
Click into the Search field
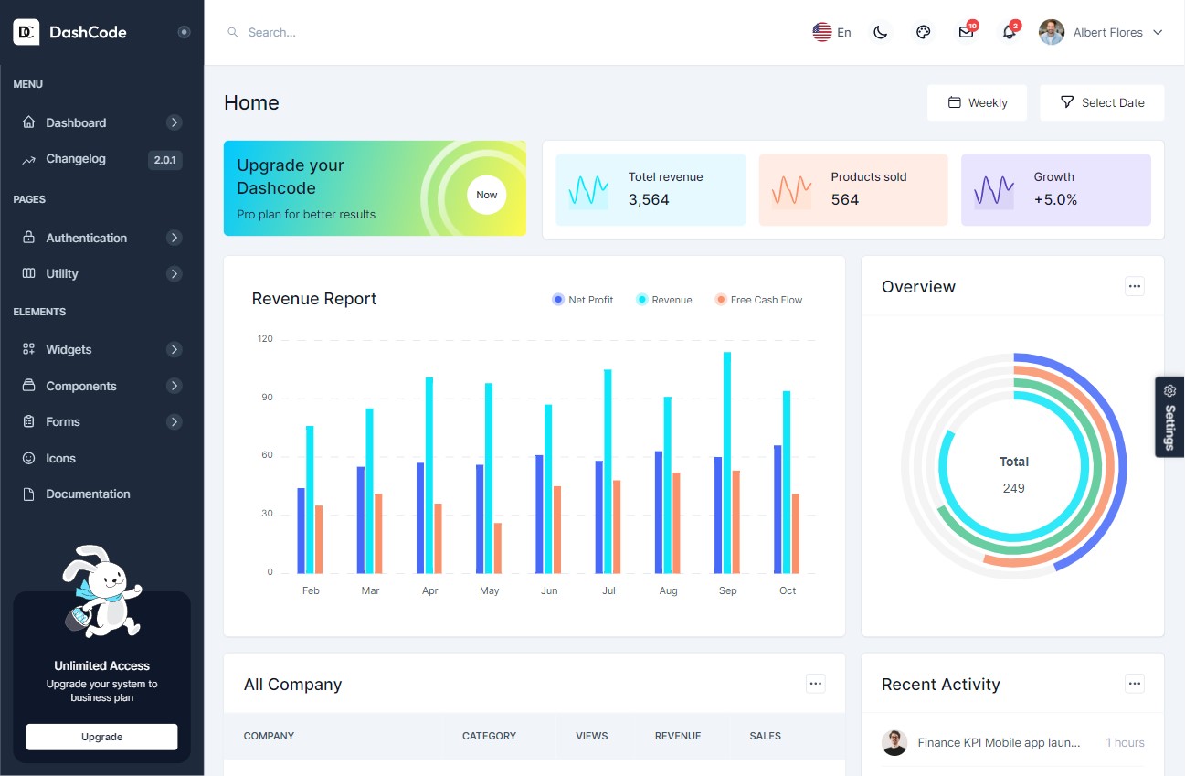coord(365,32)
